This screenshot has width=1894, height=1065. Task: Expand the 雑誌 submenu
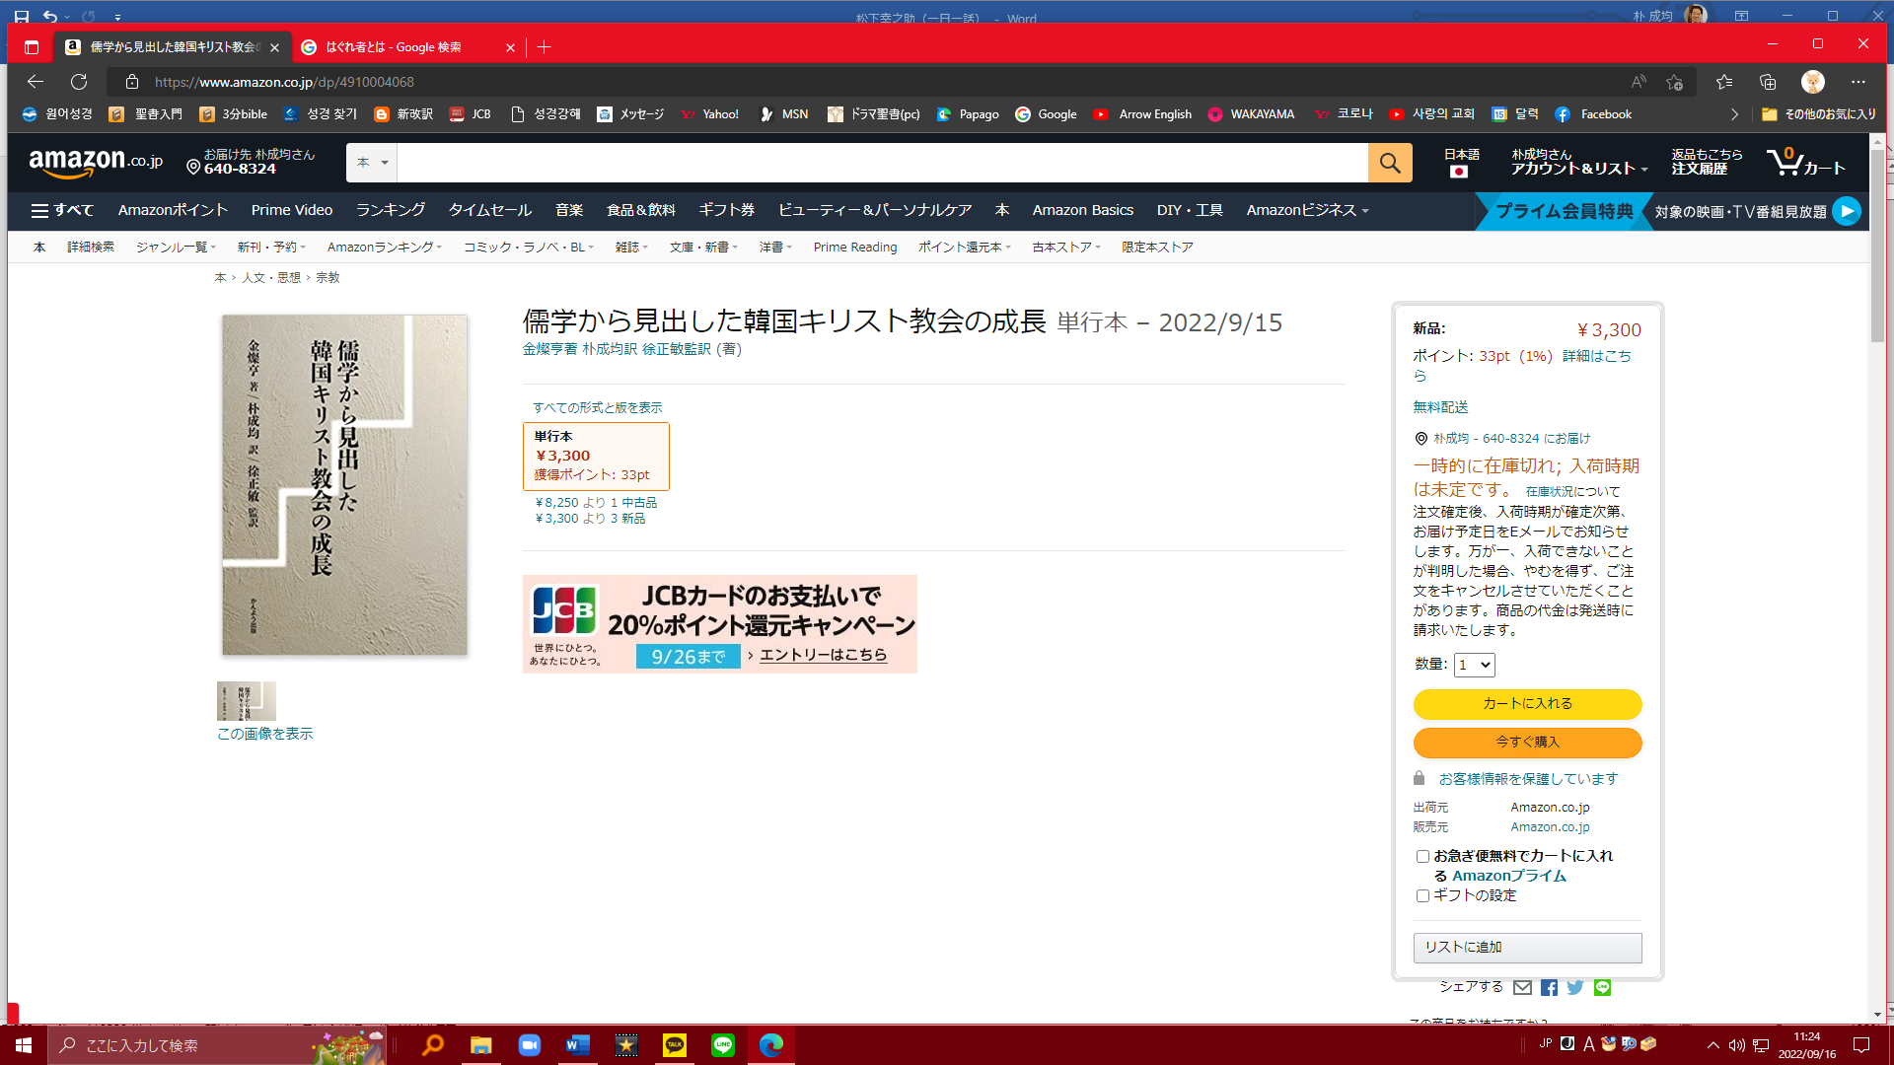(631, 248)
